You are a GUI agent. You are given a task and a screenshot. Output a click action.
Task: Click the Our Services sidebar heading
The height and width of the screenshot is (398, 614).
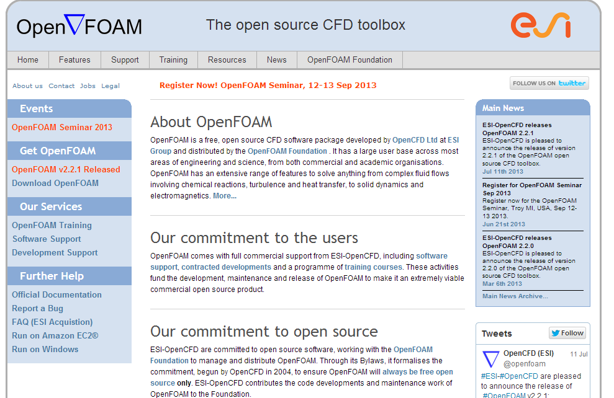tap(51, 206)
